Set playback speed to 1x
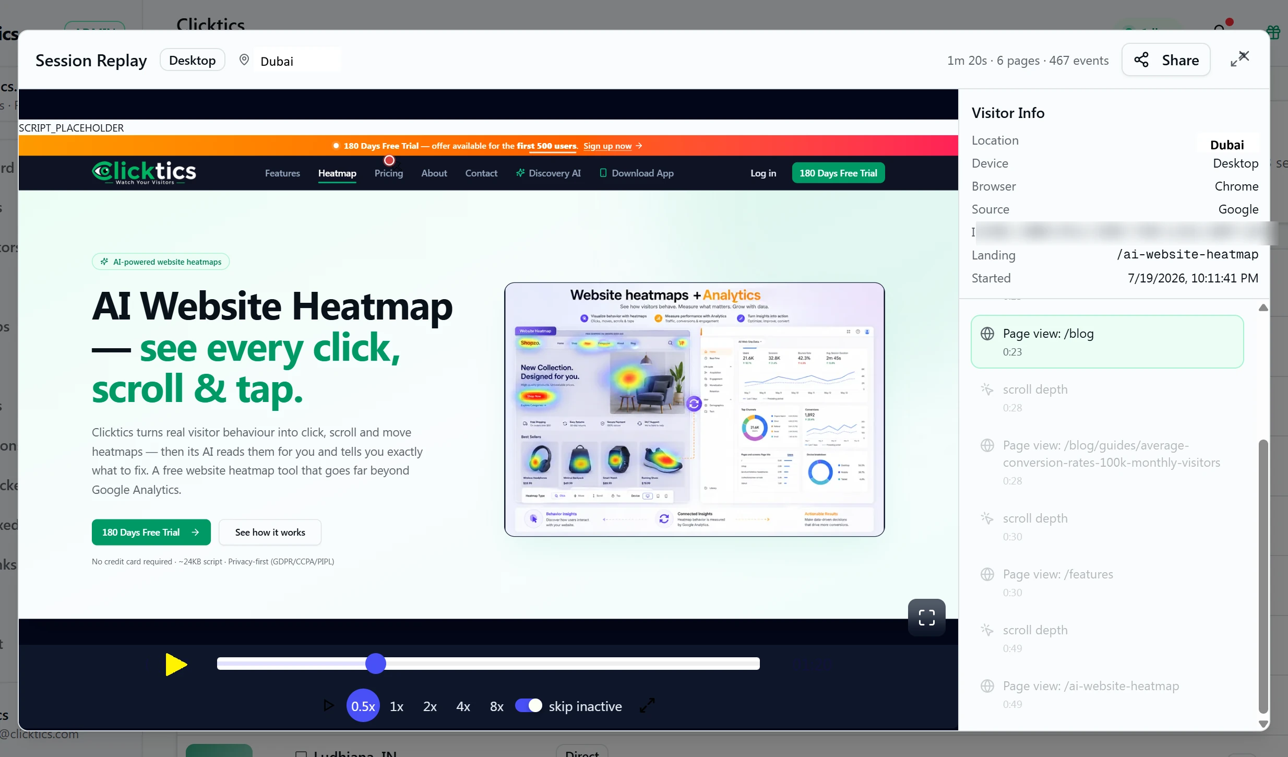 coord(397,706)
